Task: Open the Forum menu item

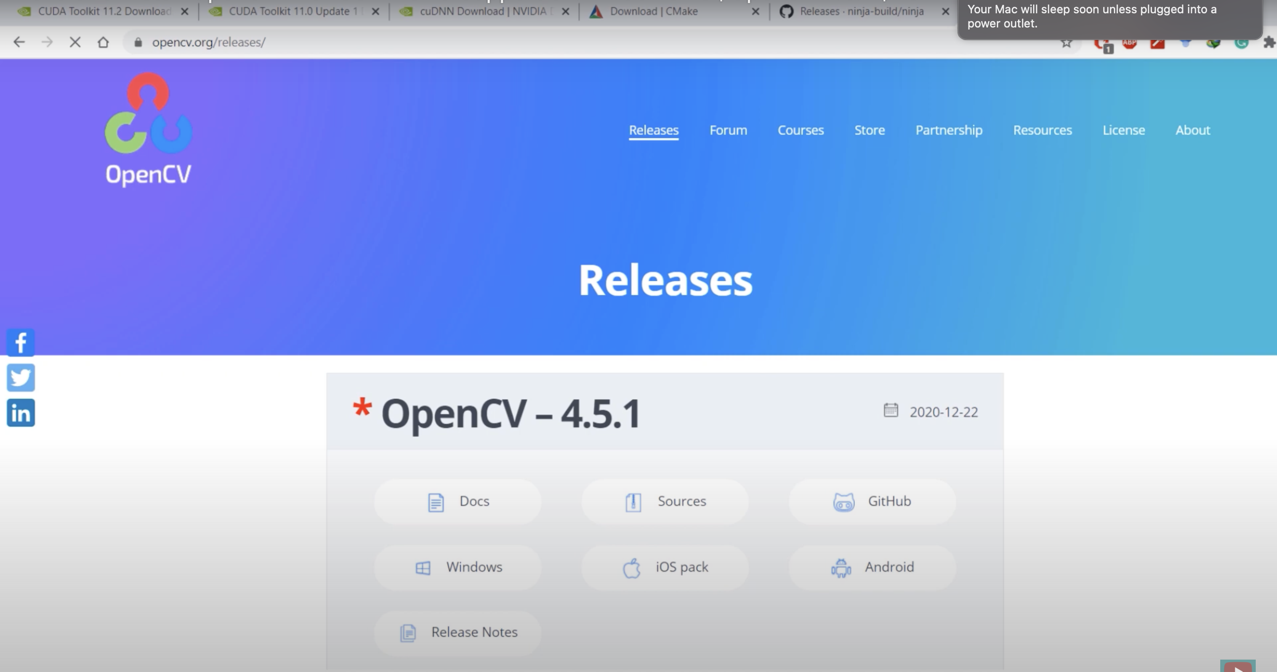Action: click(x=728, y=130)
